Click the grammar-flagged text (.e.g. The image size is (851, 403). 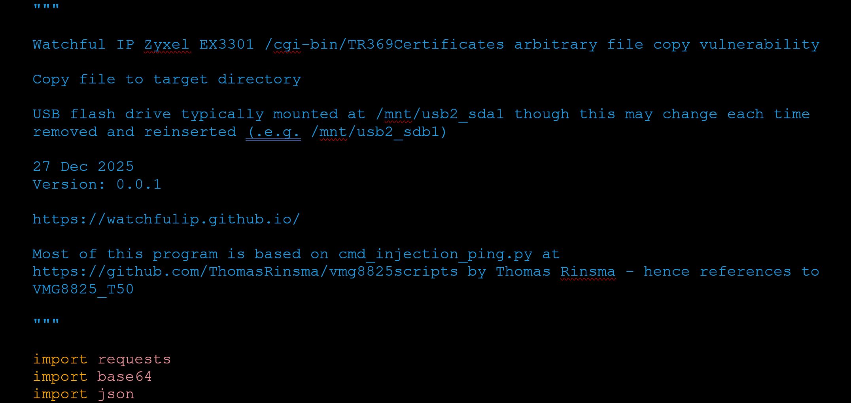point(273,132)
